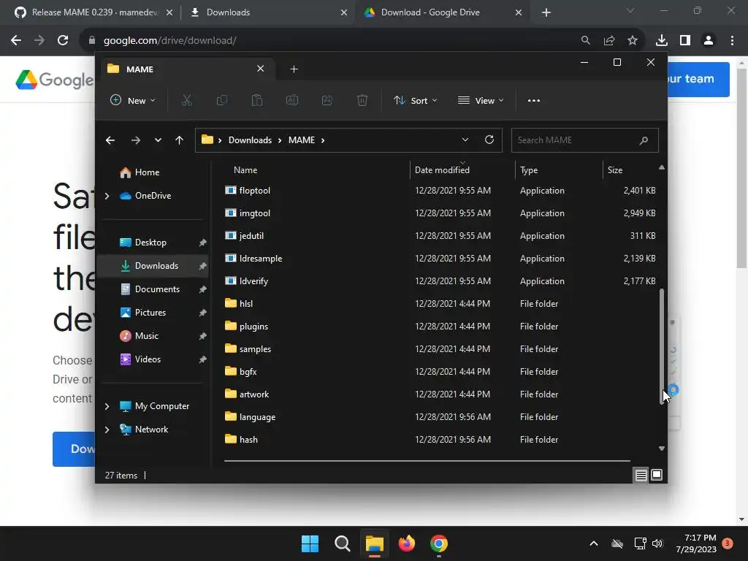Click File Explorer icon on taskbar
This screenshot has height=561, width=748.
[x=375, y=543]
